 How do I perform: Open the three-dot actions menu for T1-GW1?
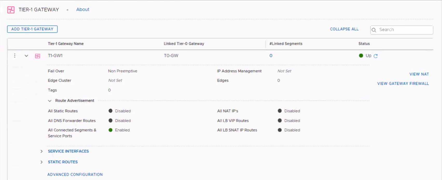(15, 56)
